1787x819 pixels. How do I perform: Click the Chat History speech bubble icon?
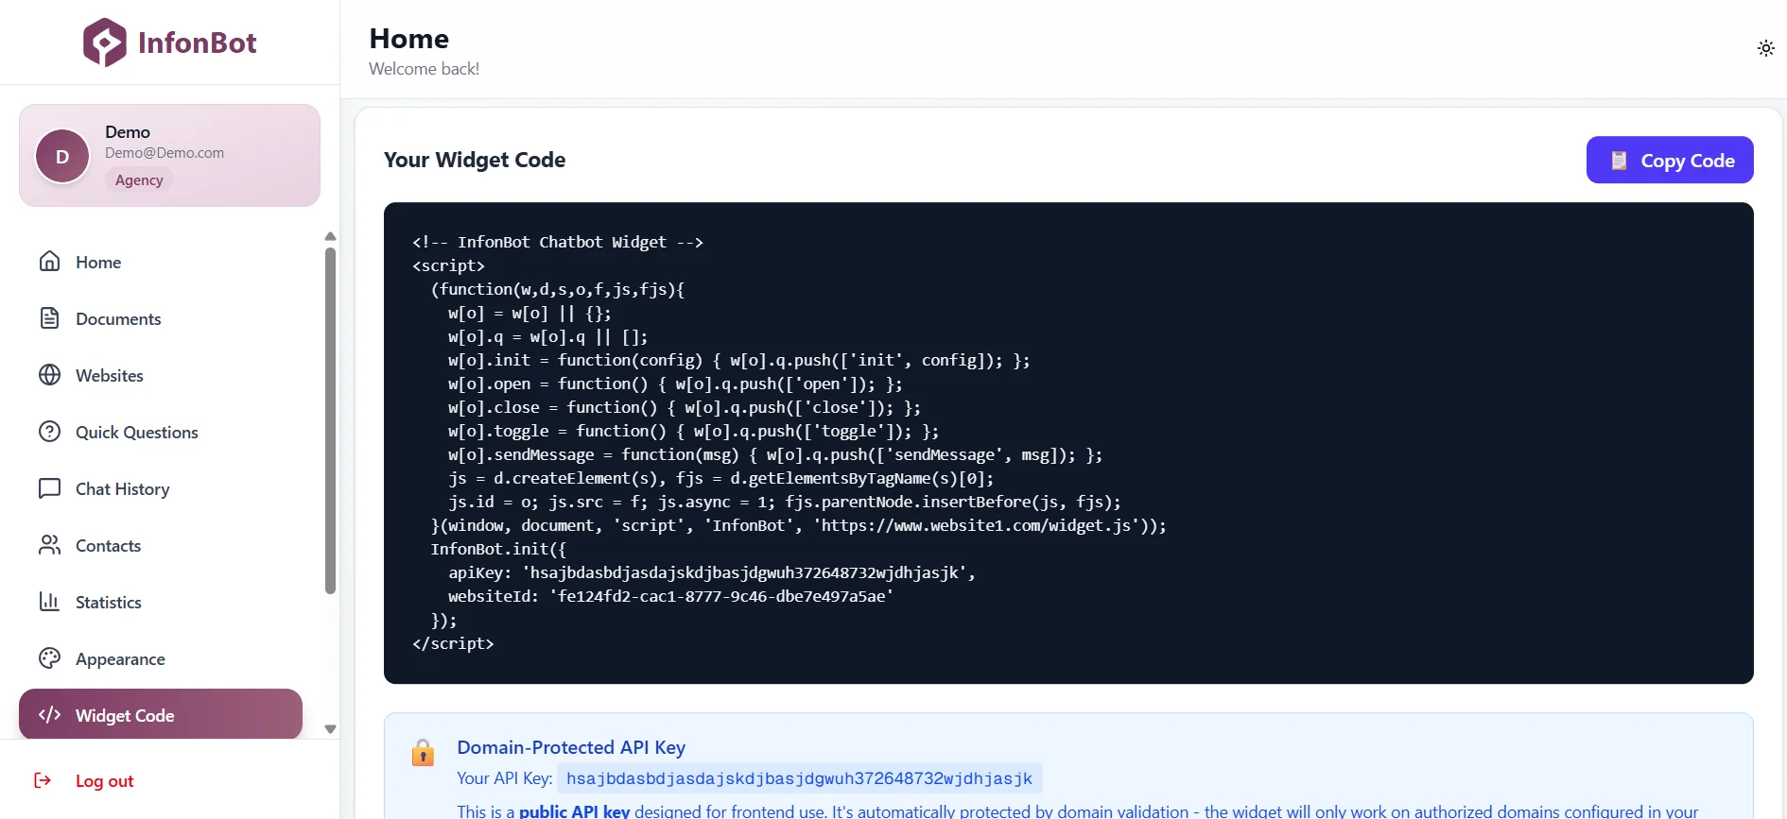pos(50,488)
